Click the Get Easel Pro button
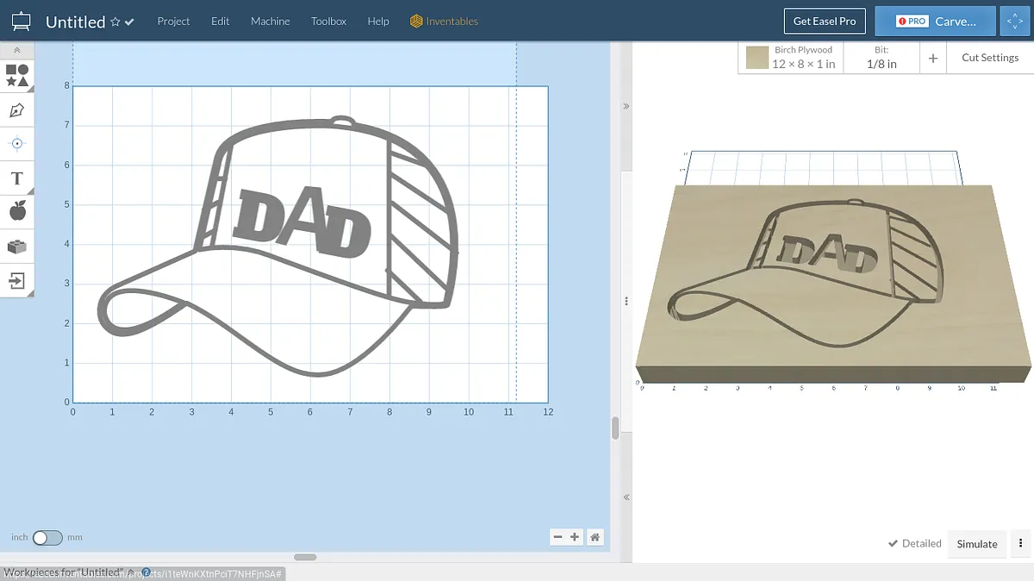1034x581 pixels. pyautogui.click(x=824, y=22)
